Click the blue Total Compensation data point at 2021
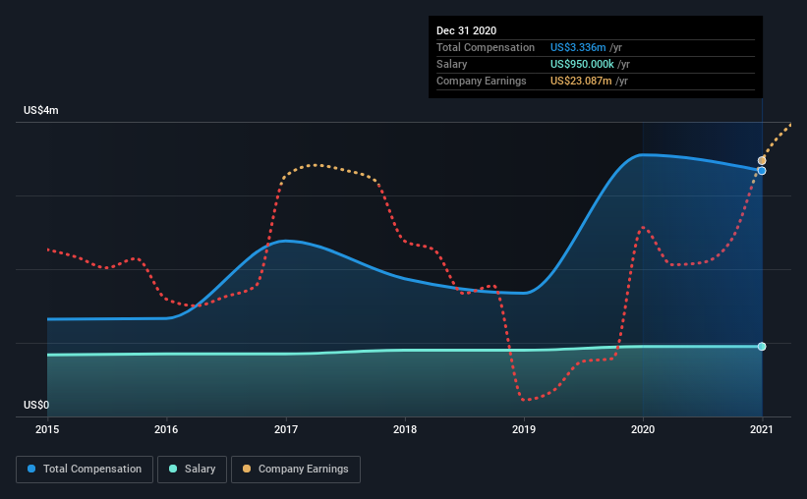The width and height of the screenshot is (807, 499). (x=762, y=171)
